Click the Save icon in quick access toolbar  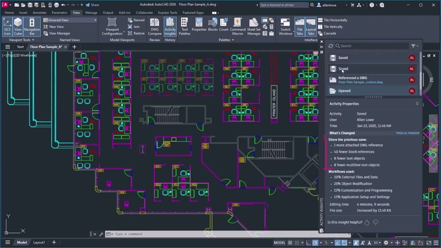tap(30, 5)
